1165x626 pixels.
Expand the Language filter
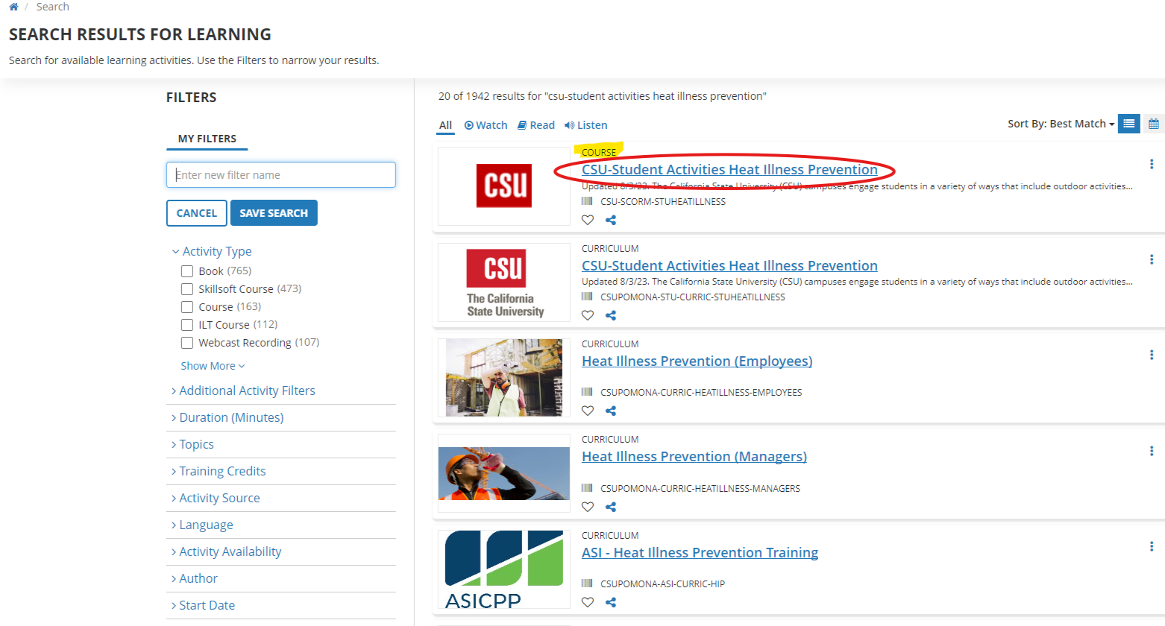[x=202, y=525]
